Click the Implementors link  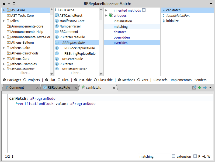click(181, 80)
